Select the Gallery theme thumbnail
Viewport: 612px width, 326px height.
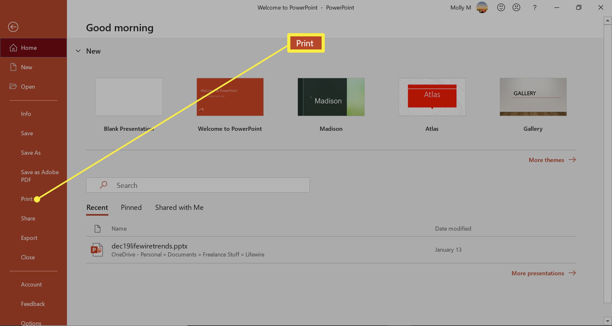533,97
